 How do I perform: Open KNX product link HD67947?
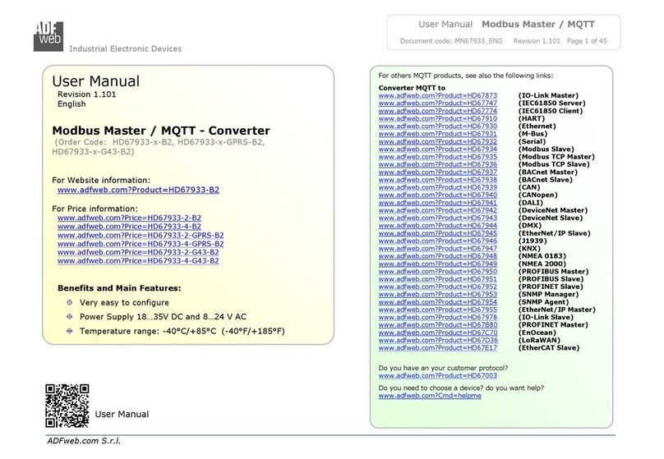(x=438, y=248)
